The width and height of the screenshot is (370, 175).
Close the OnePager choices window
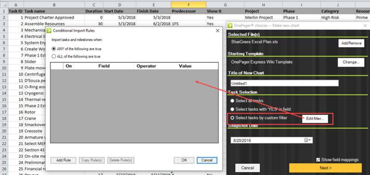pos(365,25)
